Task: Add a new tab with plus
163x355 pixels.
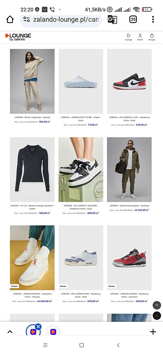Action: coord(153,332)
